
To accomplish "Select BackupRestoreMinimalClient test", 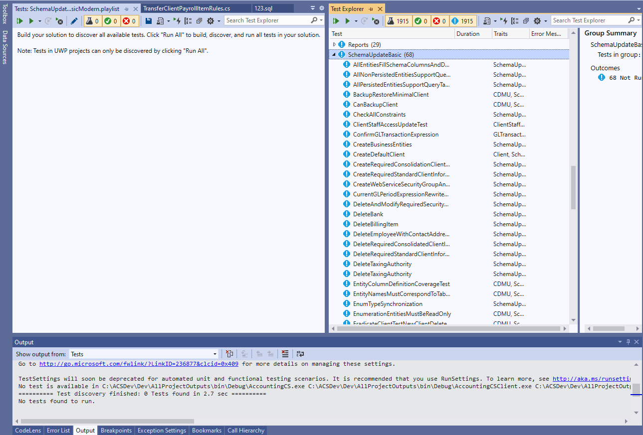I will pos(391,95).
